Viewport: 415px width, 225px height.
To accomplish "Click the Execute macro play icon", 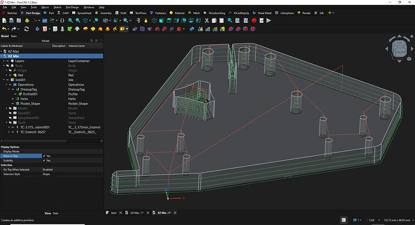I will (269, 20).
